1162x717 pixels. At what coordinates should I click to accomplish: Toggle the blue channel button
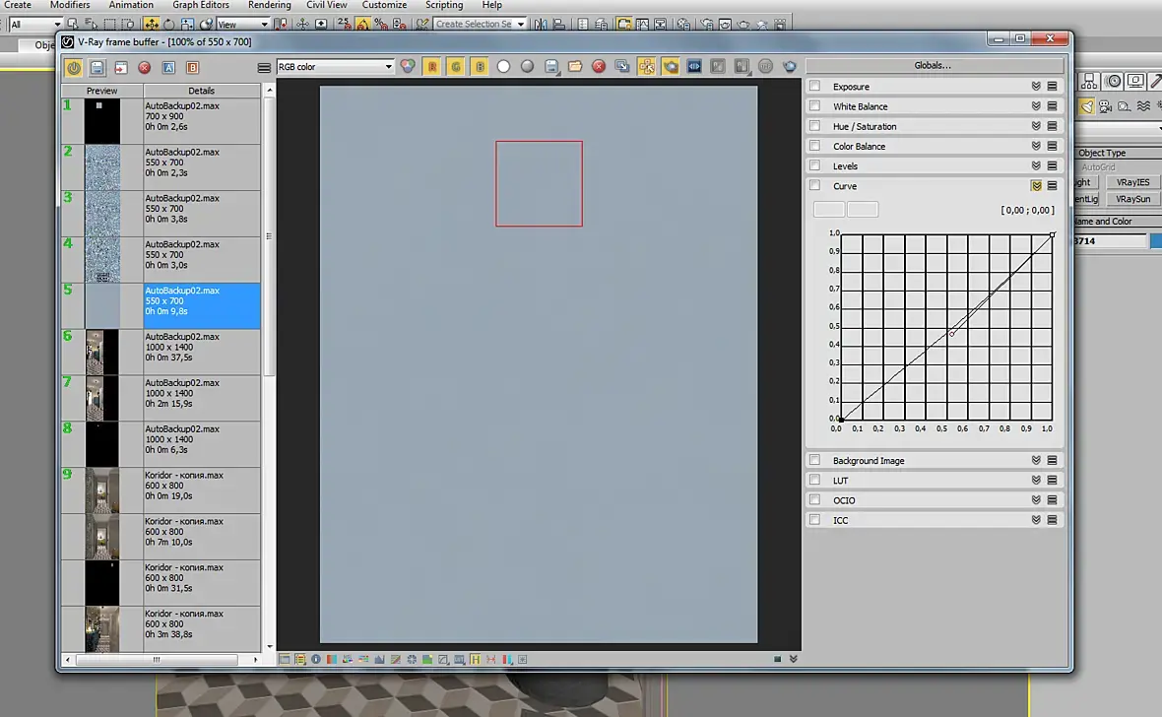[480, 67]
